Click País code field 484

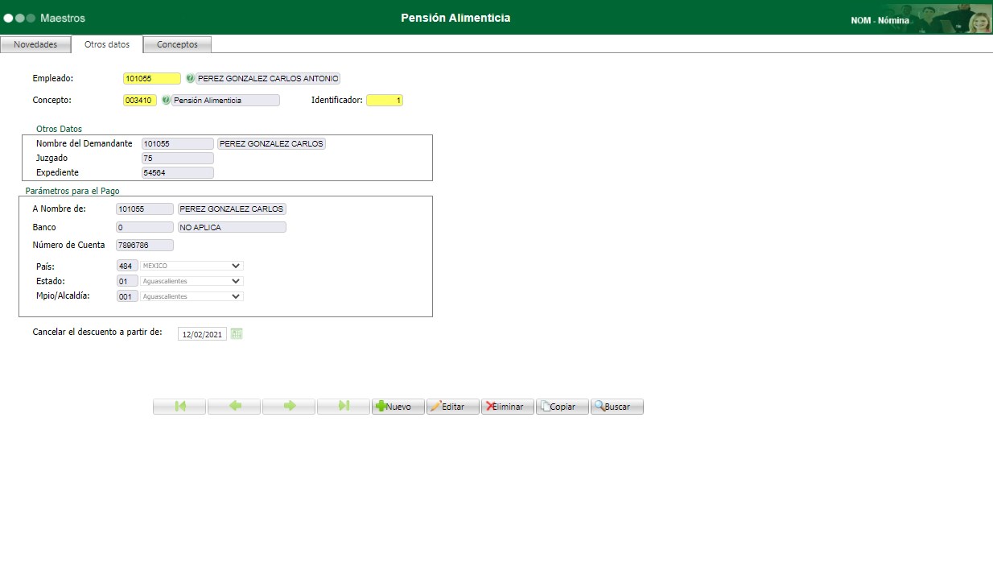[127, 266]
